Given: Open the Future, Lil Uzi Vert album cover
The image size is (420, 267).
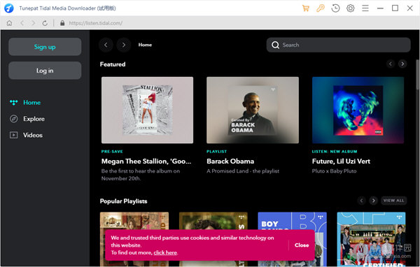Looking at the screenshot, I should tap(358, 110).
